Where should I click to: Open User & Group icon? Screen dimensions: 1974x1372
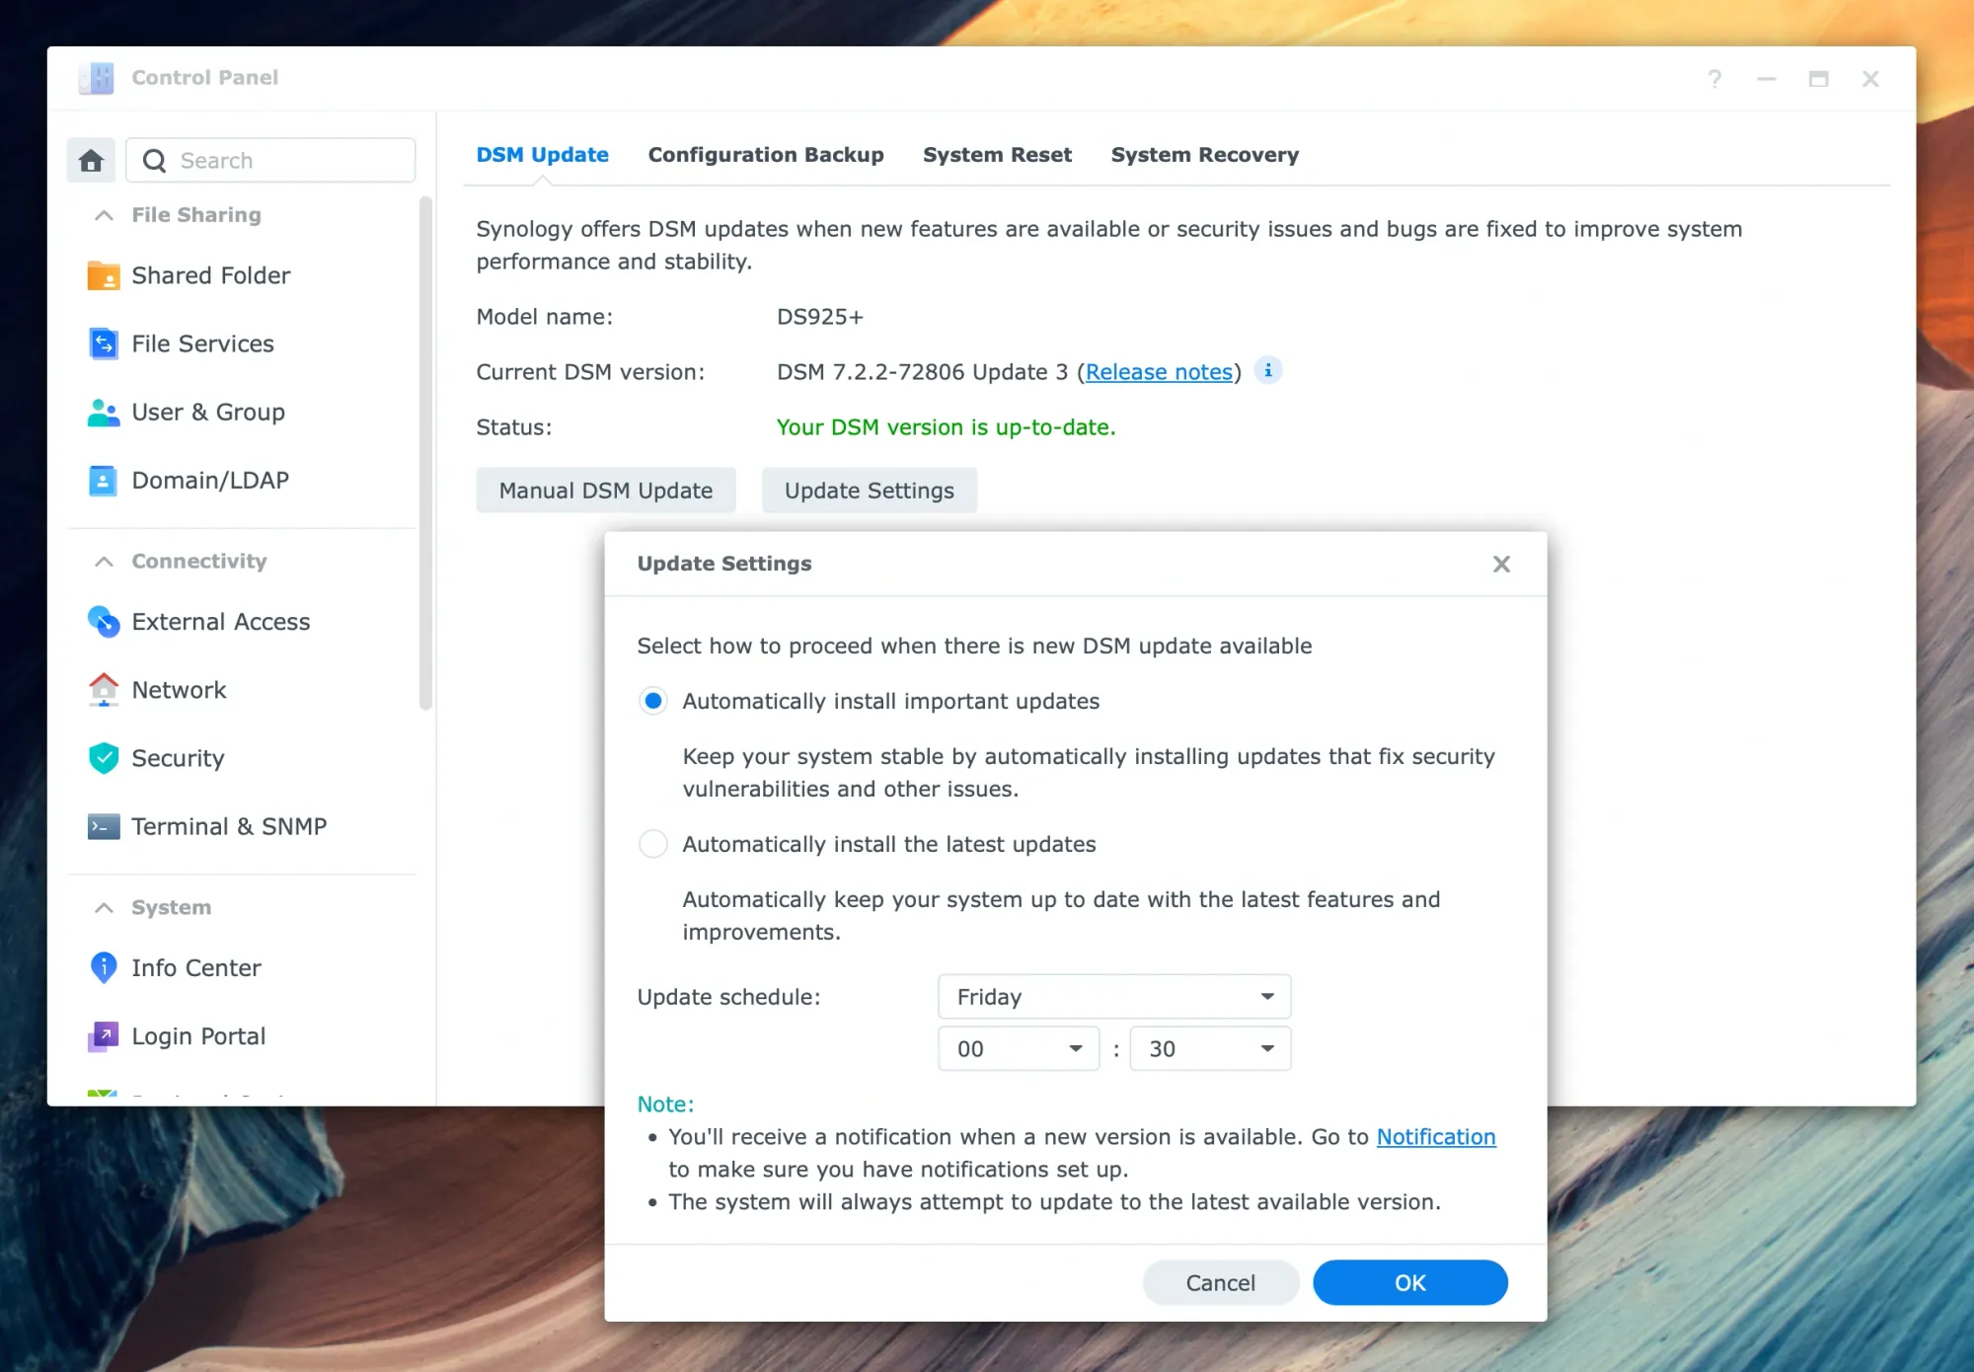point(104,412)
